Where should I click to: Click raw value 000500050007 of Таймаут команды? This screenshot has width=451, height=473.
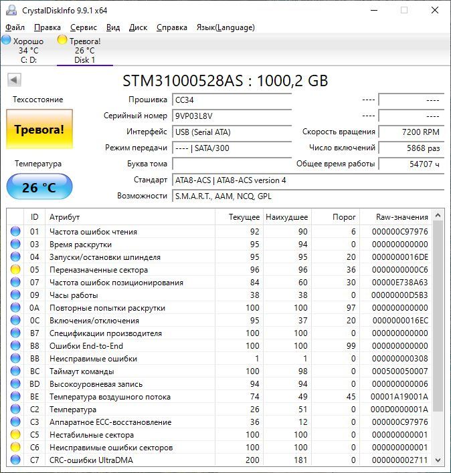[x=399, y=371]
